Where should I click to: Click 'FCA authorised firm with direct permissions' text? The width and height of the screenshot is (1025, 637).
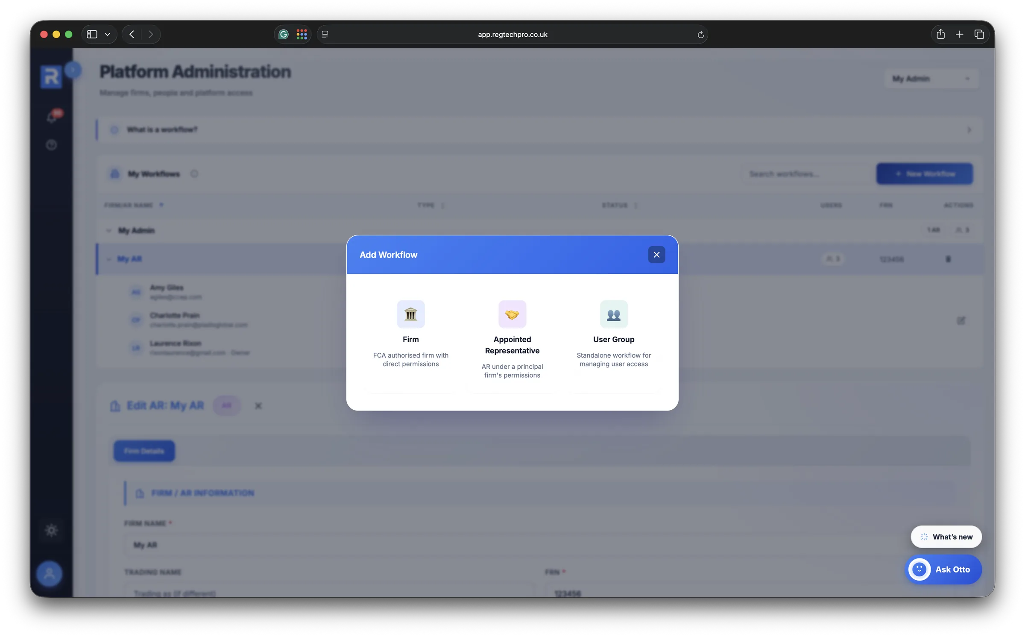pyautogui.click(x=410, y=359)
